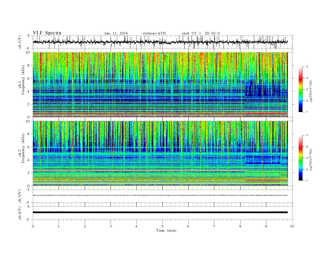Image resolution: width=329 pixels, height=254 pixels.
Task: Click the "-5" tick on ch.2 colorbar
Action: (307, 158)
